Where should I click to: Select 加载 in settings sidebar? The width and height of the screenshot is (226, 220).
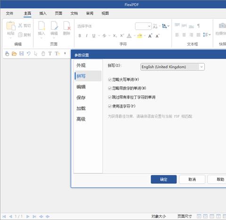[x=88, y=108]
